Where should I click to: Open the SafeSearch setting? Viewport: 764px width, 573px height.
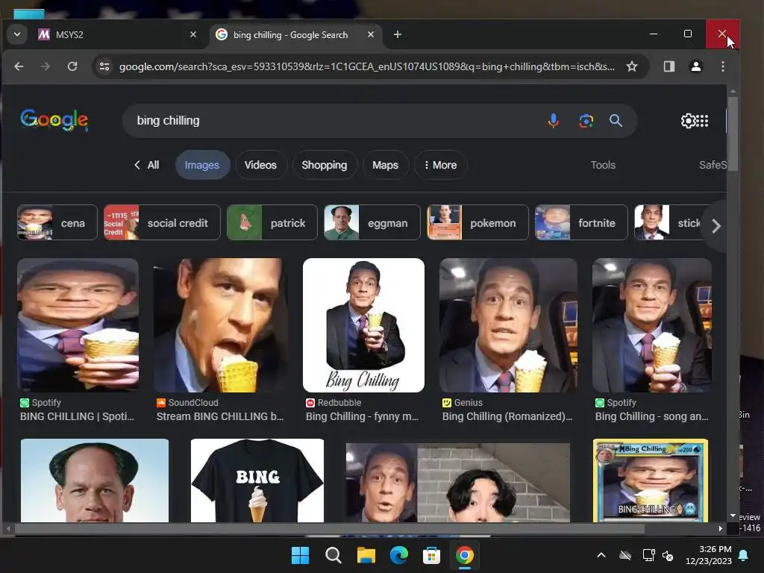pos(713,165)
